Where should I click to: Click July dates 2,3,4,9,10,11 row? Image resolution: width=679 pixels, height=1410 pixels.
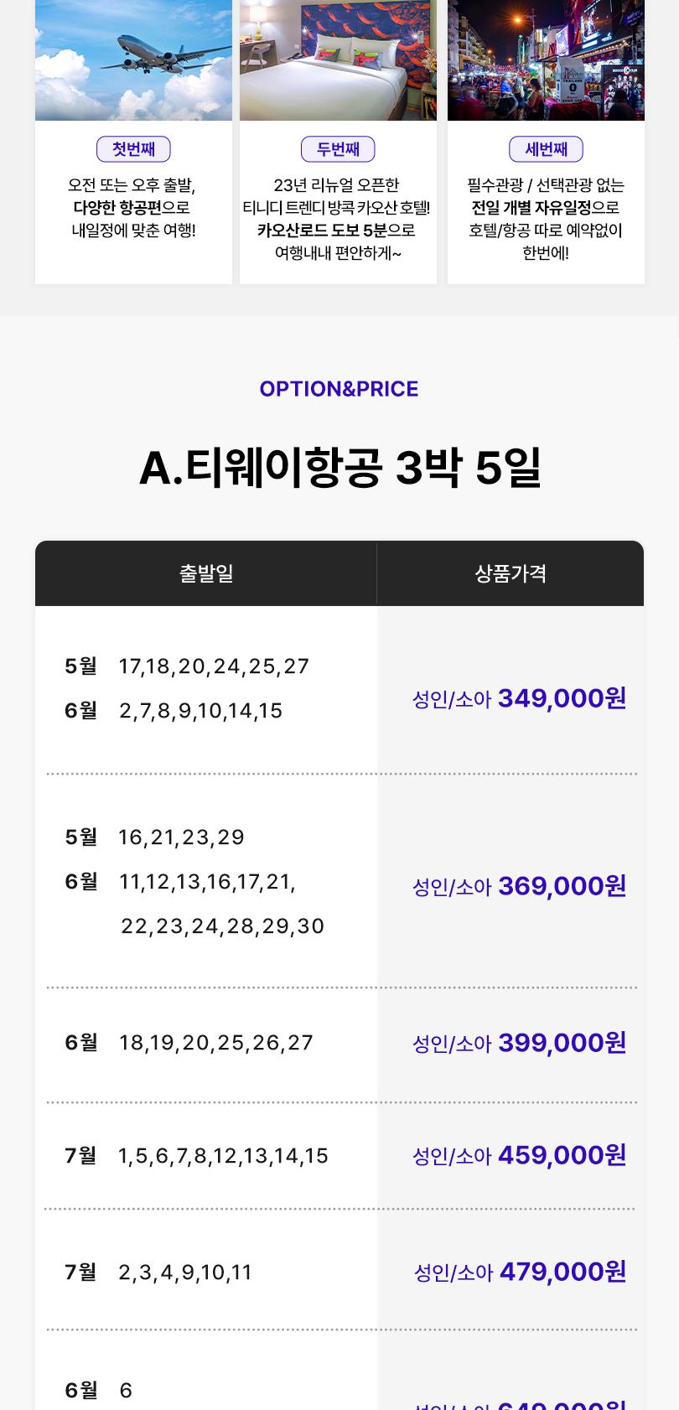(x=158, y=1273)
